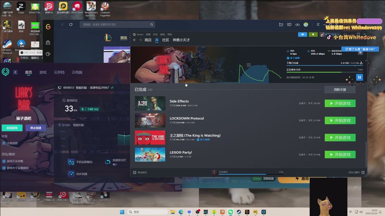Open the 神勇小天才 profile tab in Steam

[x=181, y=40]
